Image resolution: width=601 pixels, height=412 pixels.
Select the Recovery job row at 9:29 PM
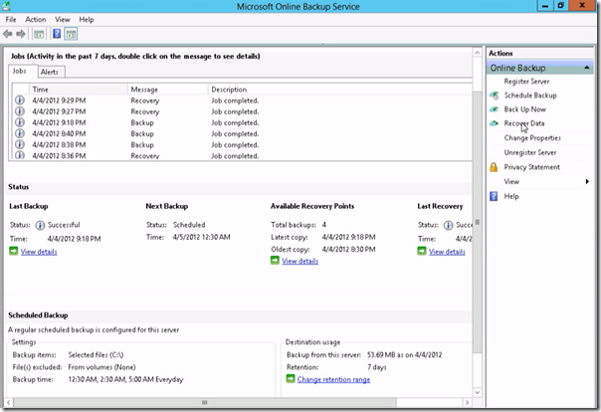pyautogui.click(x=242, y=101)
